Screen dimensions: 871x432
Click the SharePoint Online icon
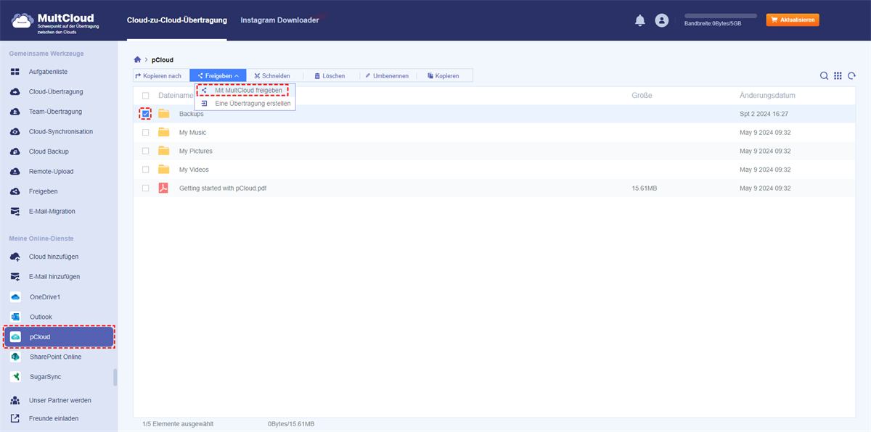[15, 357]
